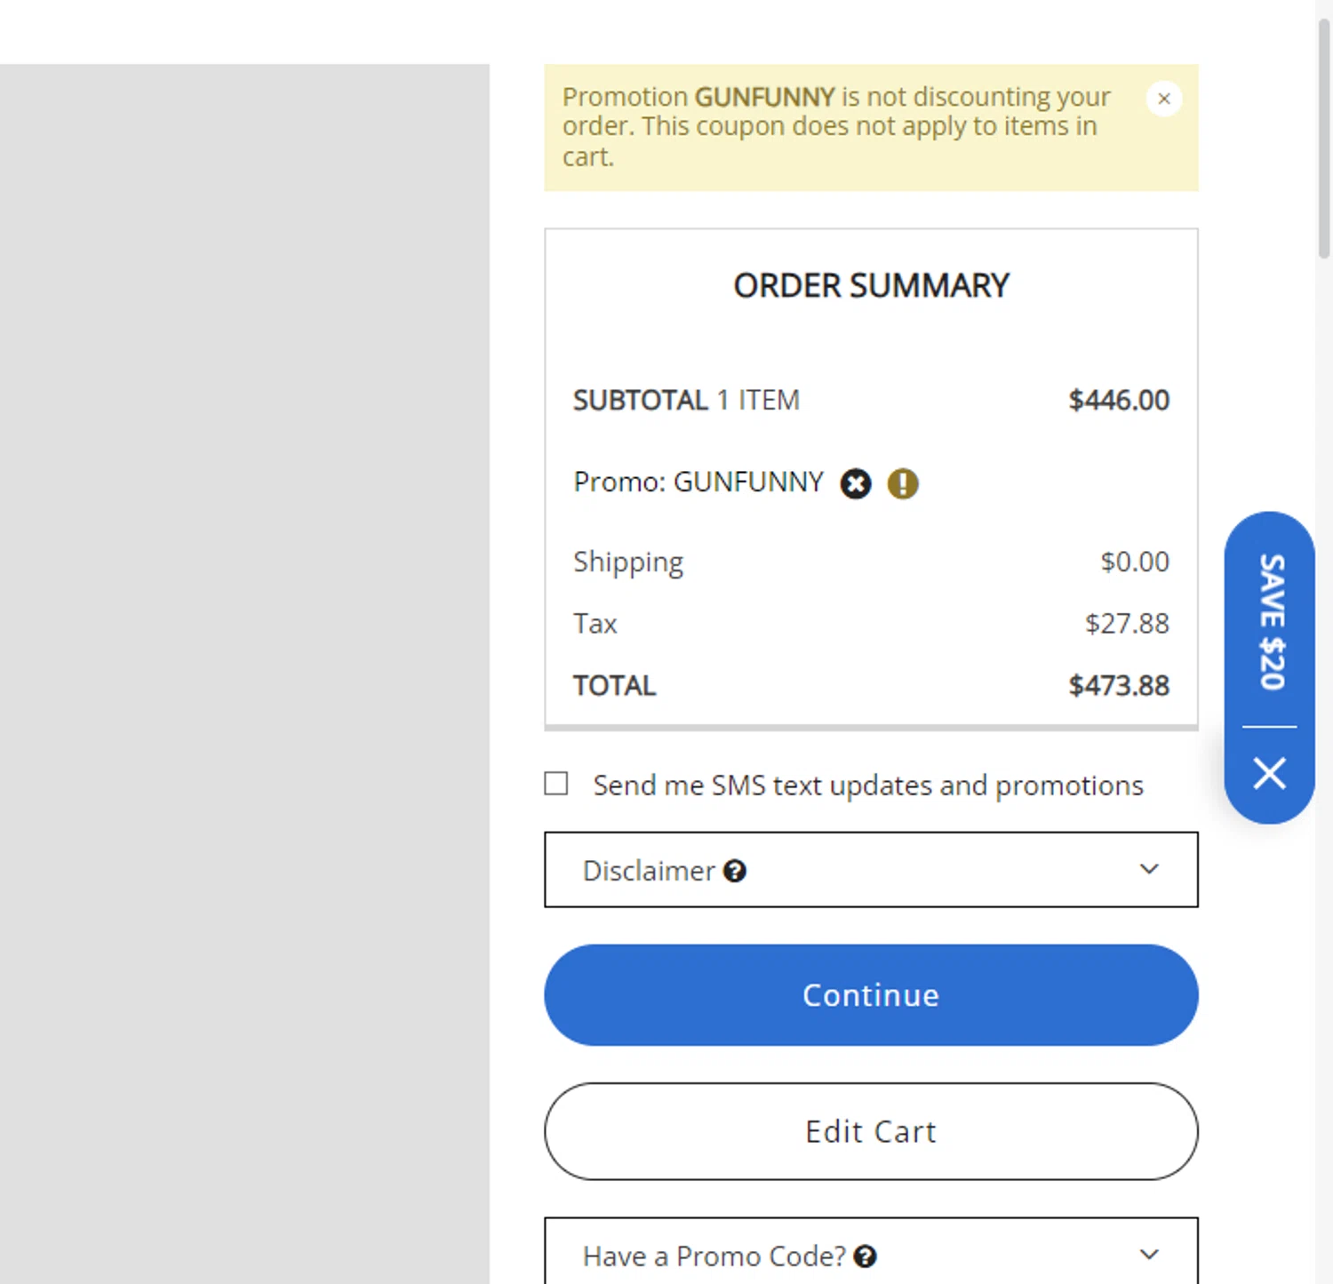The width and height of the screenshot is (1333, 1284).
Task: Click the total amount $473.88
Action: coord(1119,686)
